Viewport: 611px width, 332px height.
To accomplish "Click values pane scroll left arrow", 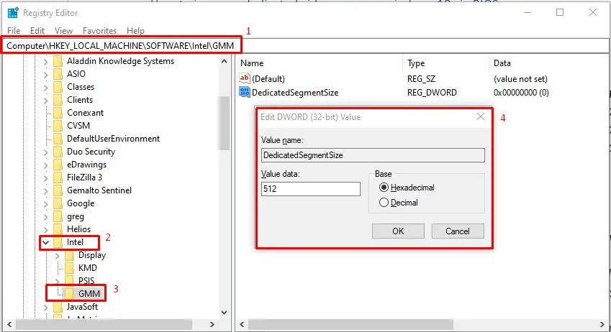I will pos(242,324).
